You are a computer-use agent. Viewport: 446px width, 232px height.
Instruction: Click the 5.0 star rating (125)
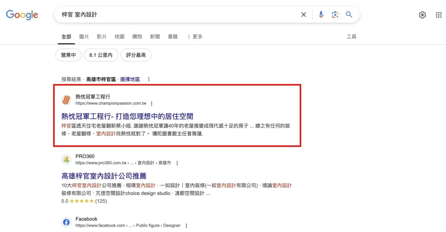tap(84, 201)
